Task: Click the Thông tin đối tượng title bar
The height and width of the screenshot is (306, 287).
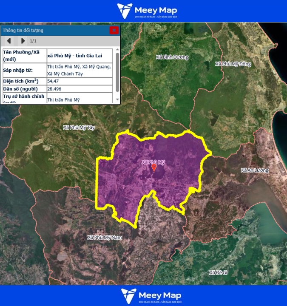Action: (55, 30)
